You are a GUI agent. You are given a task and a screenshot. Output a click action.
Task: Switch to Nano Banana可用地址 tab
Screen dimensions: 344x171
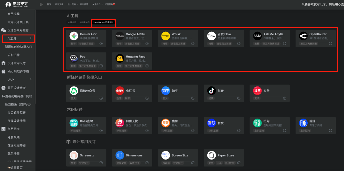(x=103, y=22)
